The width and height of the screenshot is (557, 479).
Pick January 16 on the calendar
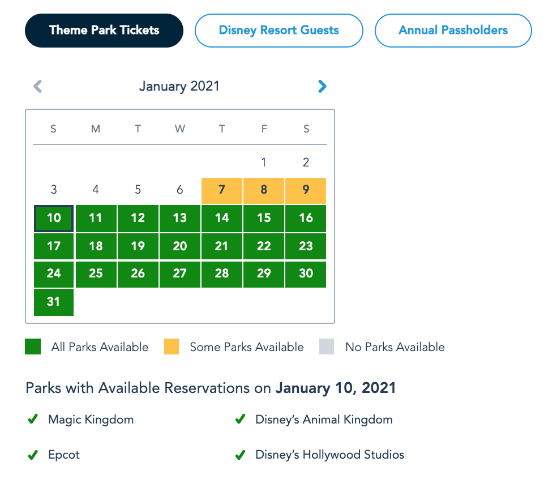coord(306,218)
